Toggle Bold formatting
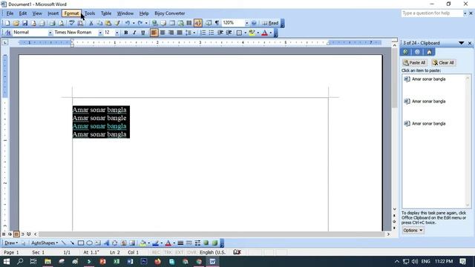 (x=126, y=33)
